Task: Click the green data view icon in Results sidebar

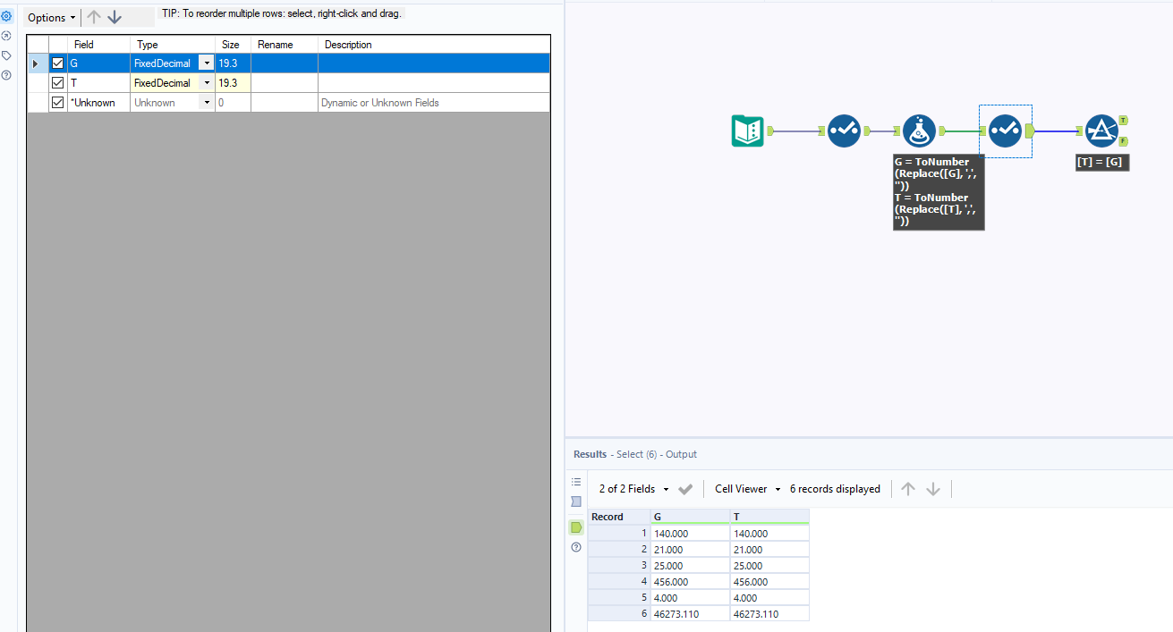Action: [576, 527]
